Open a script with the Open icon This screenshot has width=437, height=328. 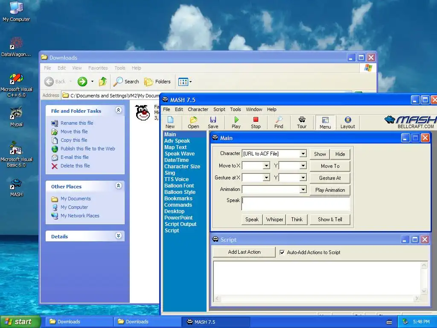tap(193, 123)
